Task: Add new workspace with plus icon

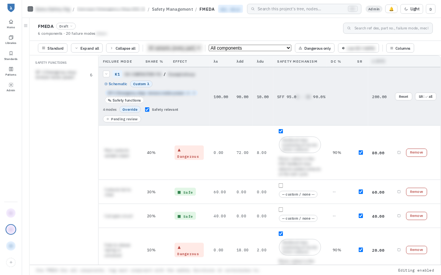Action: coord(11,262)
